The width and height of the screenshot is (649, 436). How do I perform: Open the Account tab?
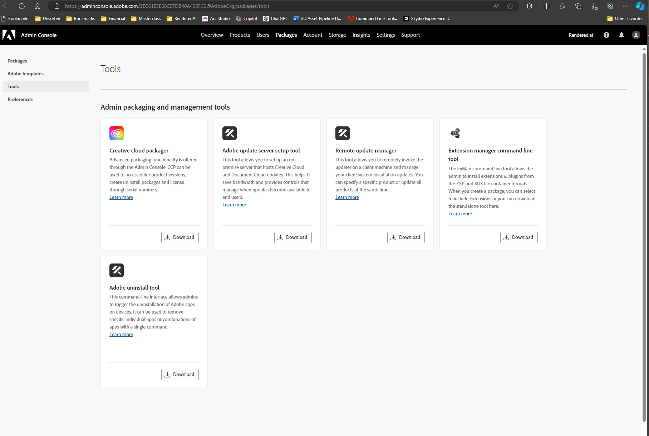[313, 35]
